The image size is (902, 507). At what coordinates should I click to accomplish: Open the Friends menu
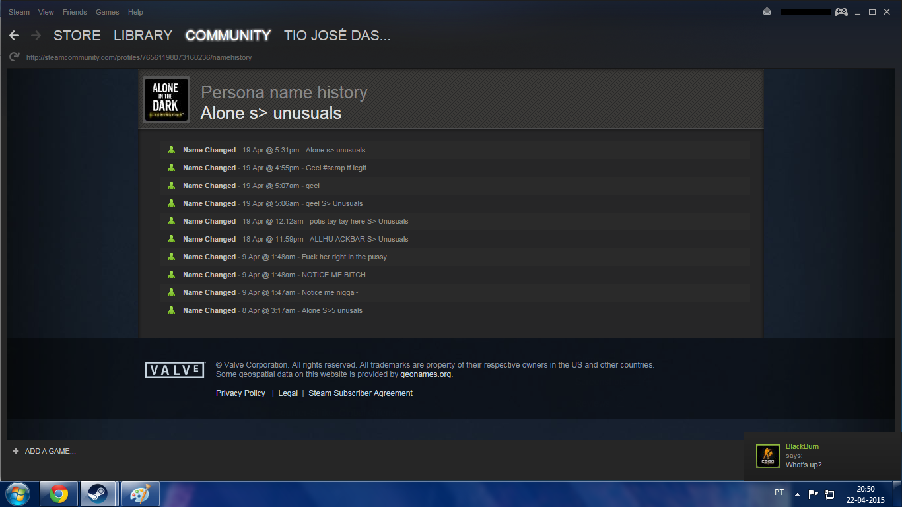[x=75, y=12]
